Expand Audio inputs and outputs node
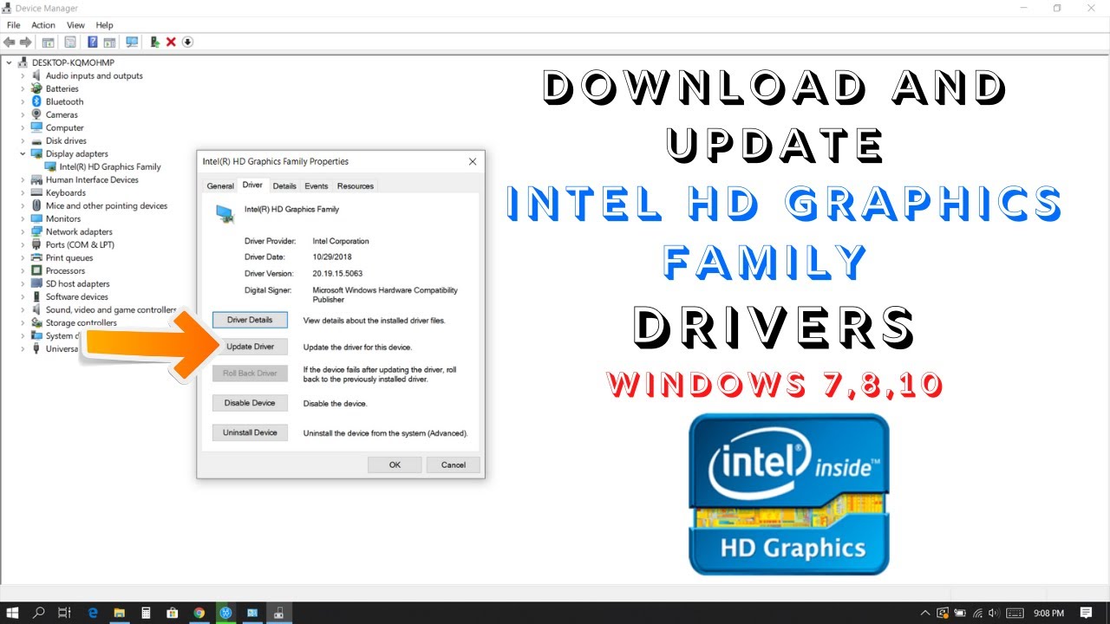Viewport: 1110px width, 624px height. [23, 75]
